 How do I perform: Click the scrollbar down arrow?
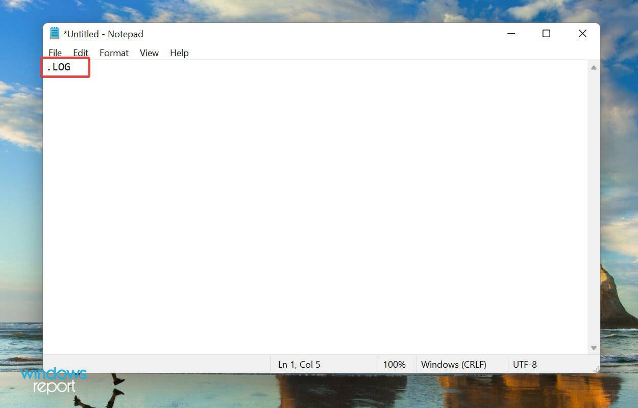594,347
